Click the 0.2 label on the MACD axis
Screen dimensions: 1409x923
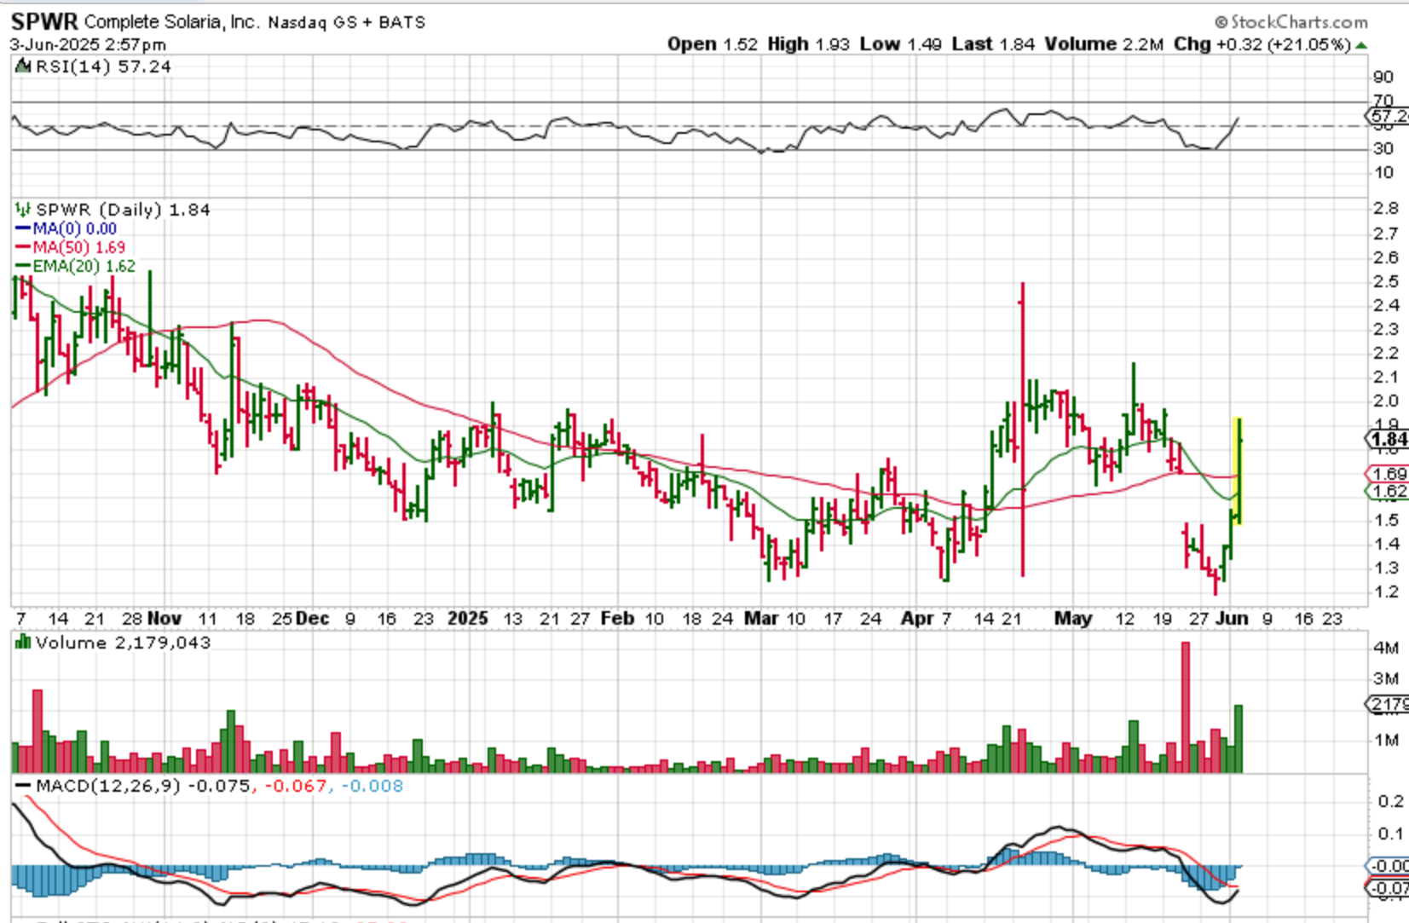coord(1391,801)
